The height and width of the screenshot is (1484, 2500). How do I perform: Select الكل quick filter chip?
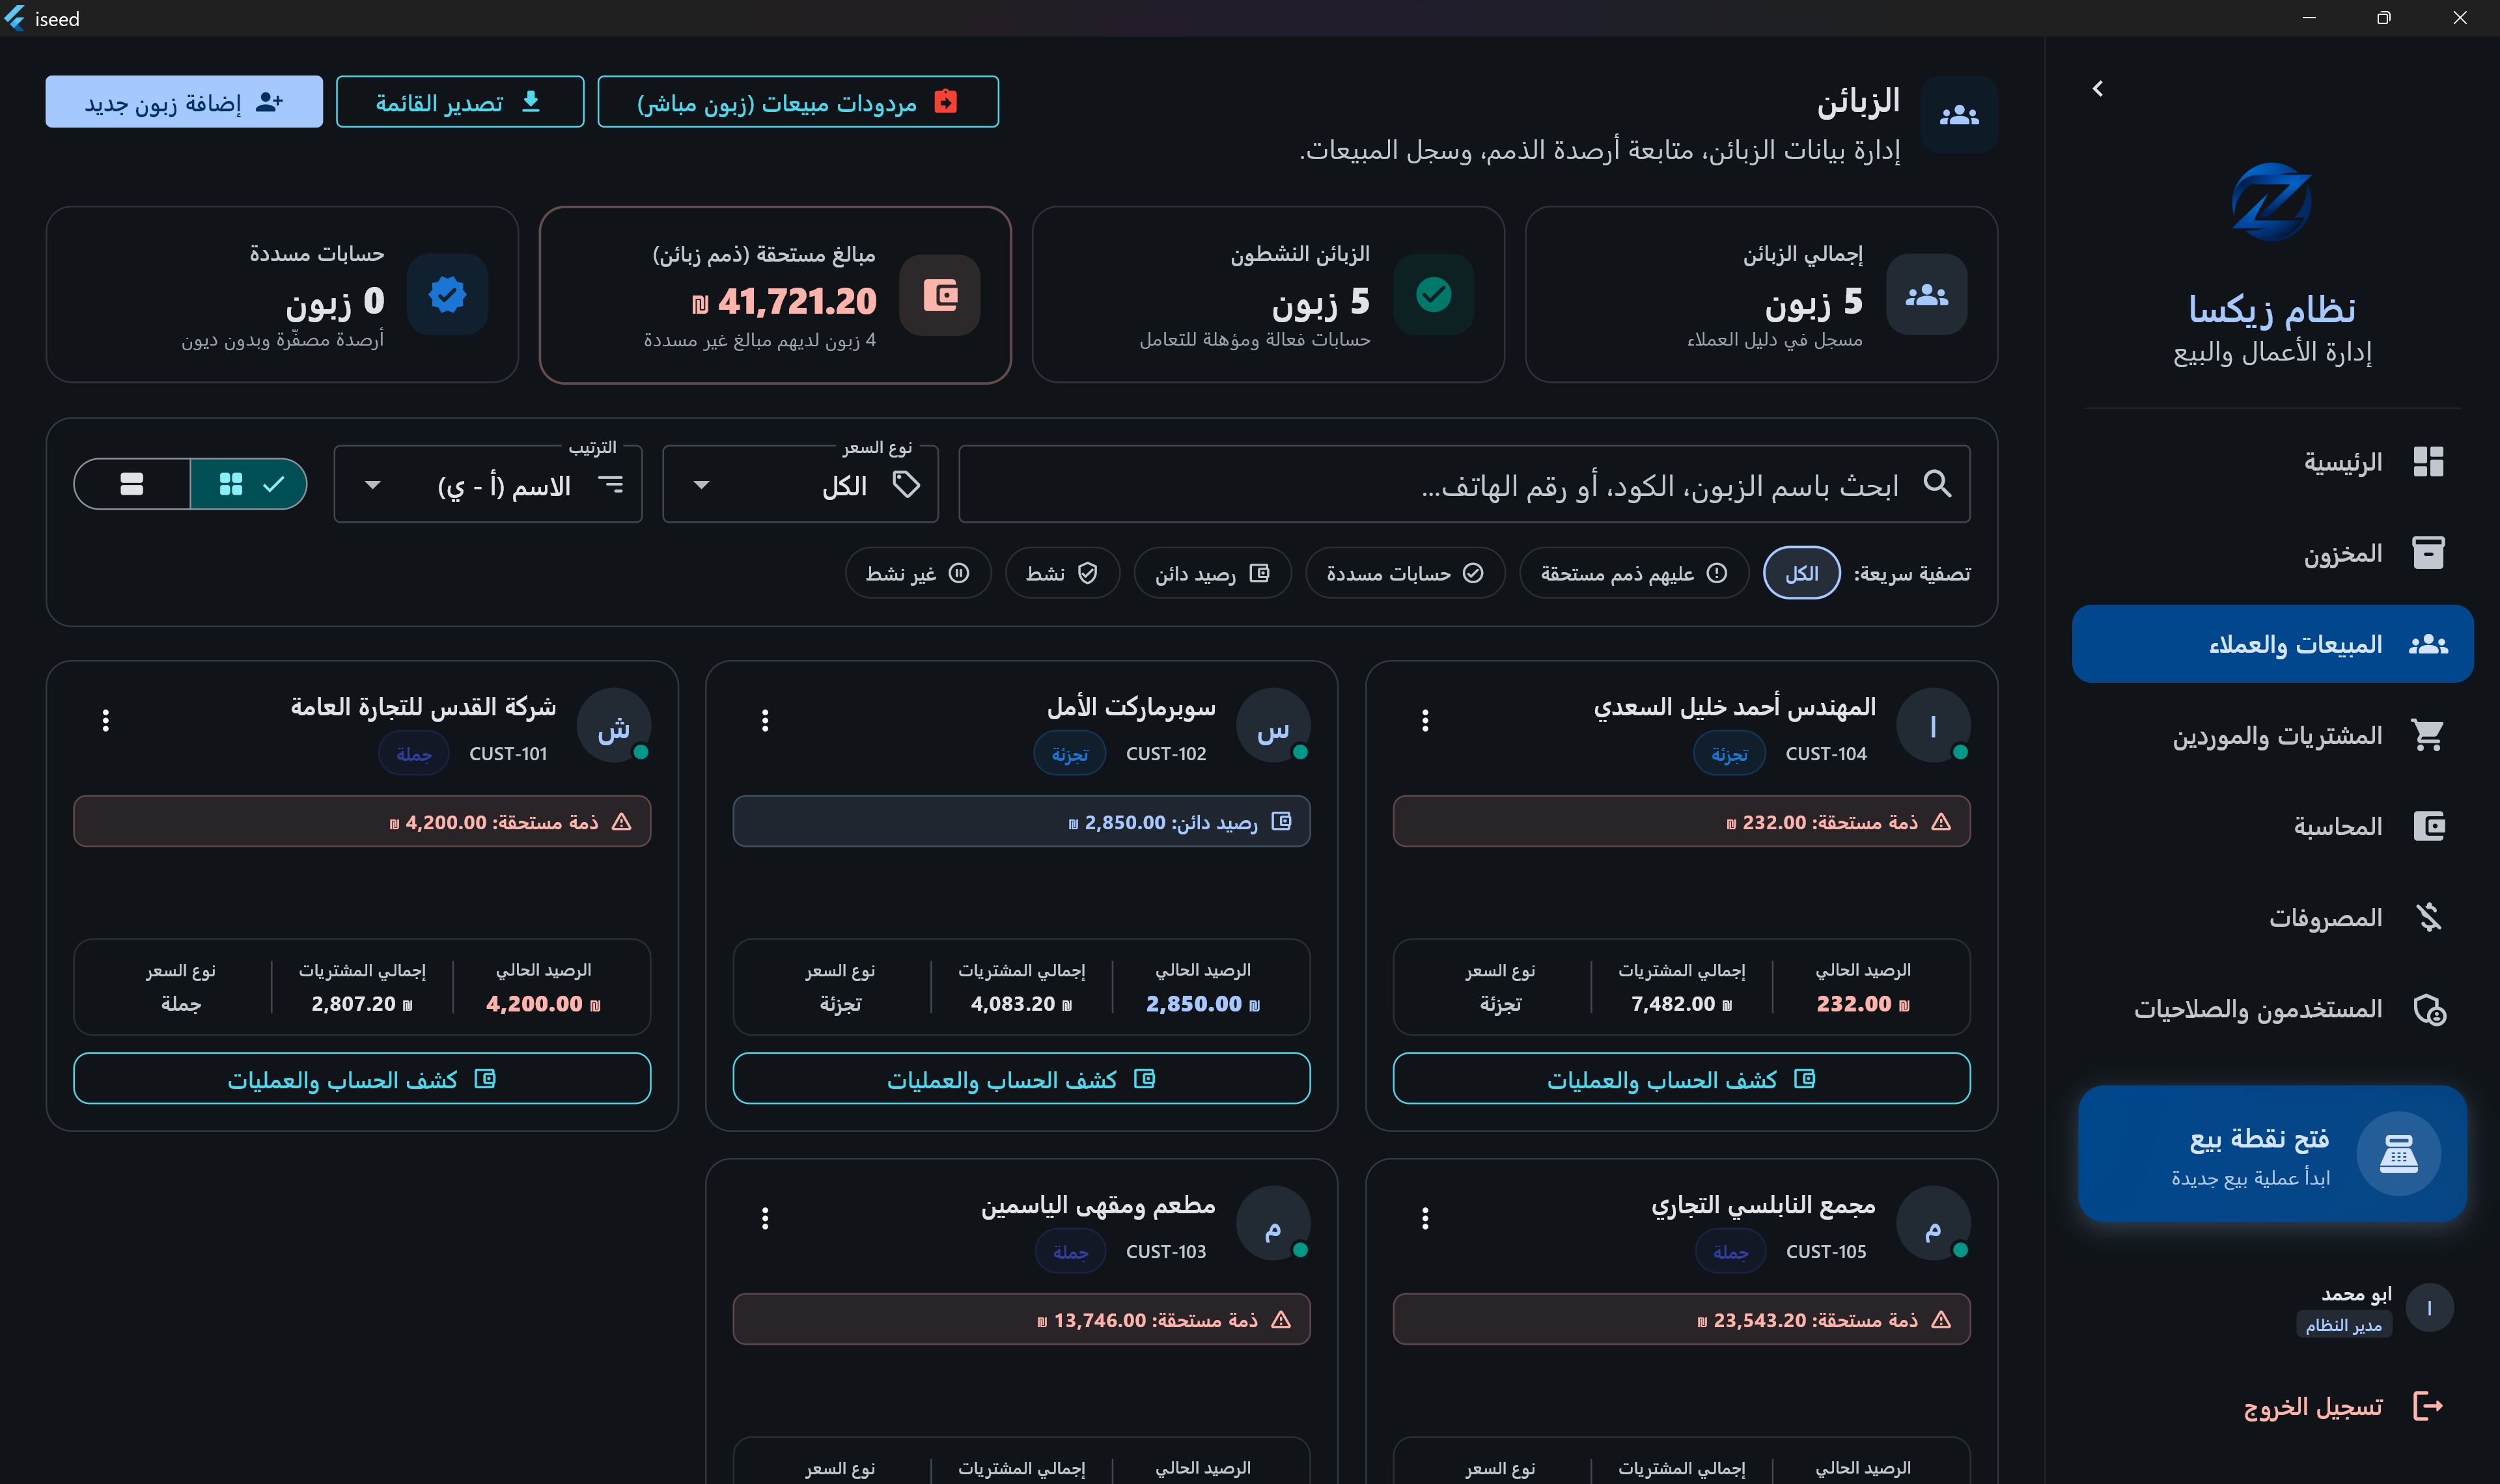(x=1801, y=573)
